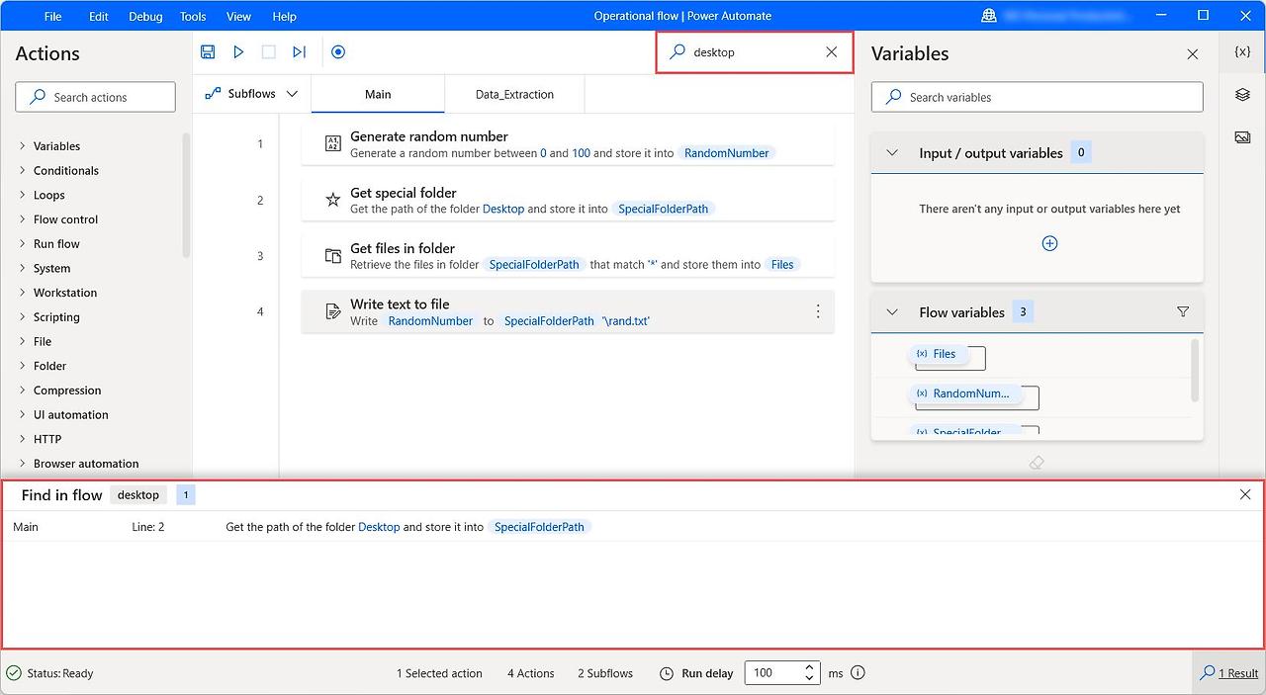
Task: Open the Help menu
Action: [x=284, y=16]
